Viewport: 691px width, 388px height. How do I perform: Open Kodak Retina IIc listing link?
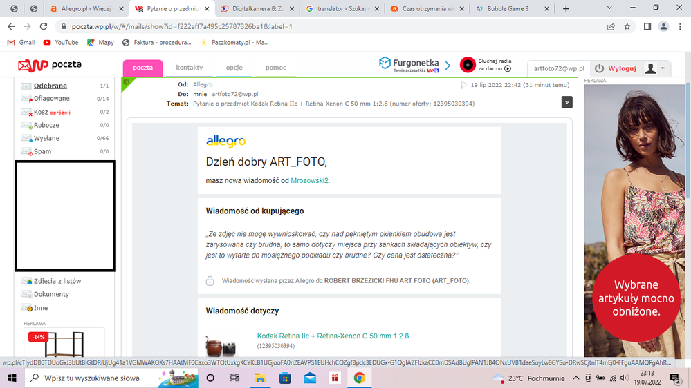pyautogui.click(x=333, y=336)
